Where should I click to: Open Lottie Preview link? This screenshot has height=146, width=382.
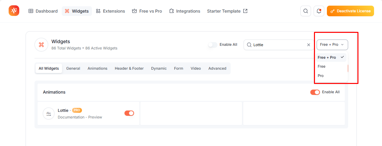(95, 117)
